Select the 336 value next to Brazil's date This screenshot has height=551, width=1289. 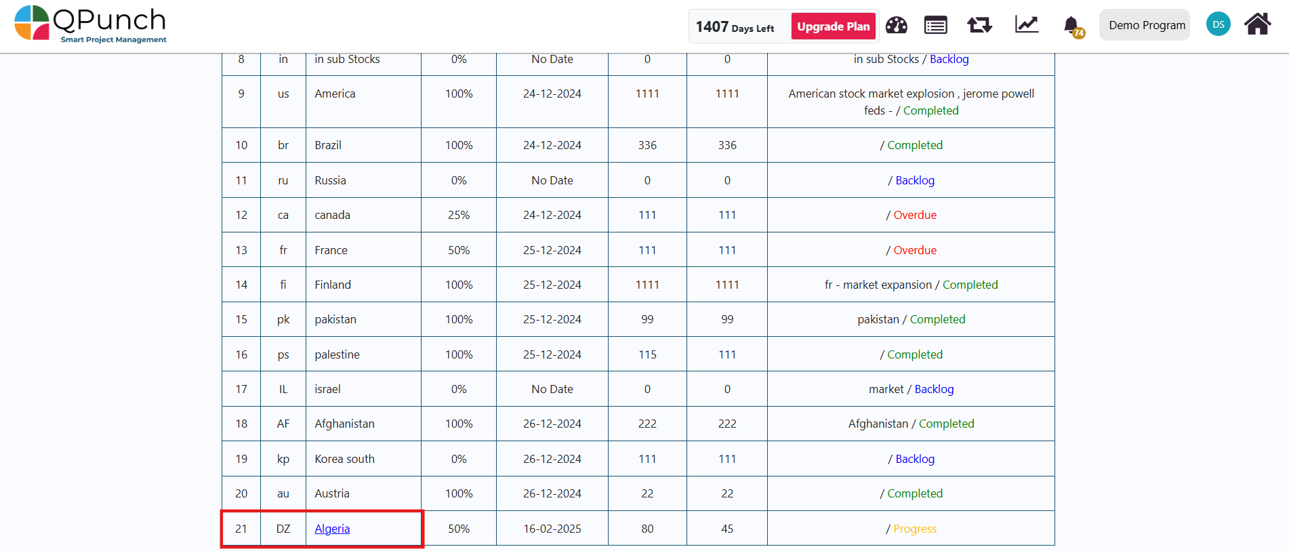coord(647,145)
